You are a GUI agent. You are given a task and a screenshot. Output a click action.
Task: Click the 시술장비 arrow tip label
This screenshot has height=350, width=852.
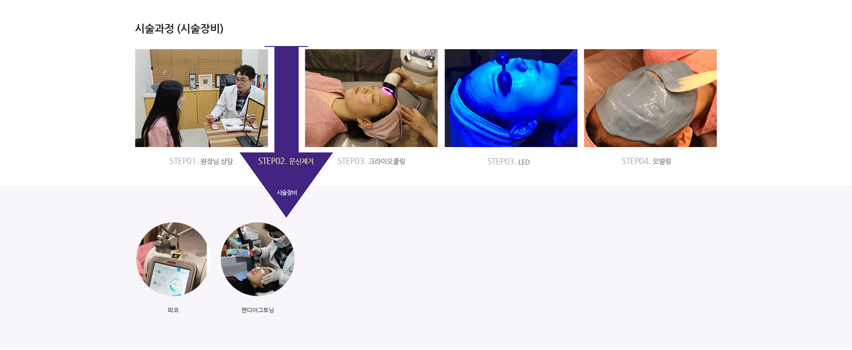coord(287,193)
